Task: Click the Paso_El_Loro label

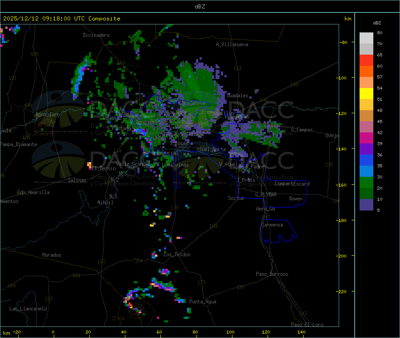Action: 307,325
